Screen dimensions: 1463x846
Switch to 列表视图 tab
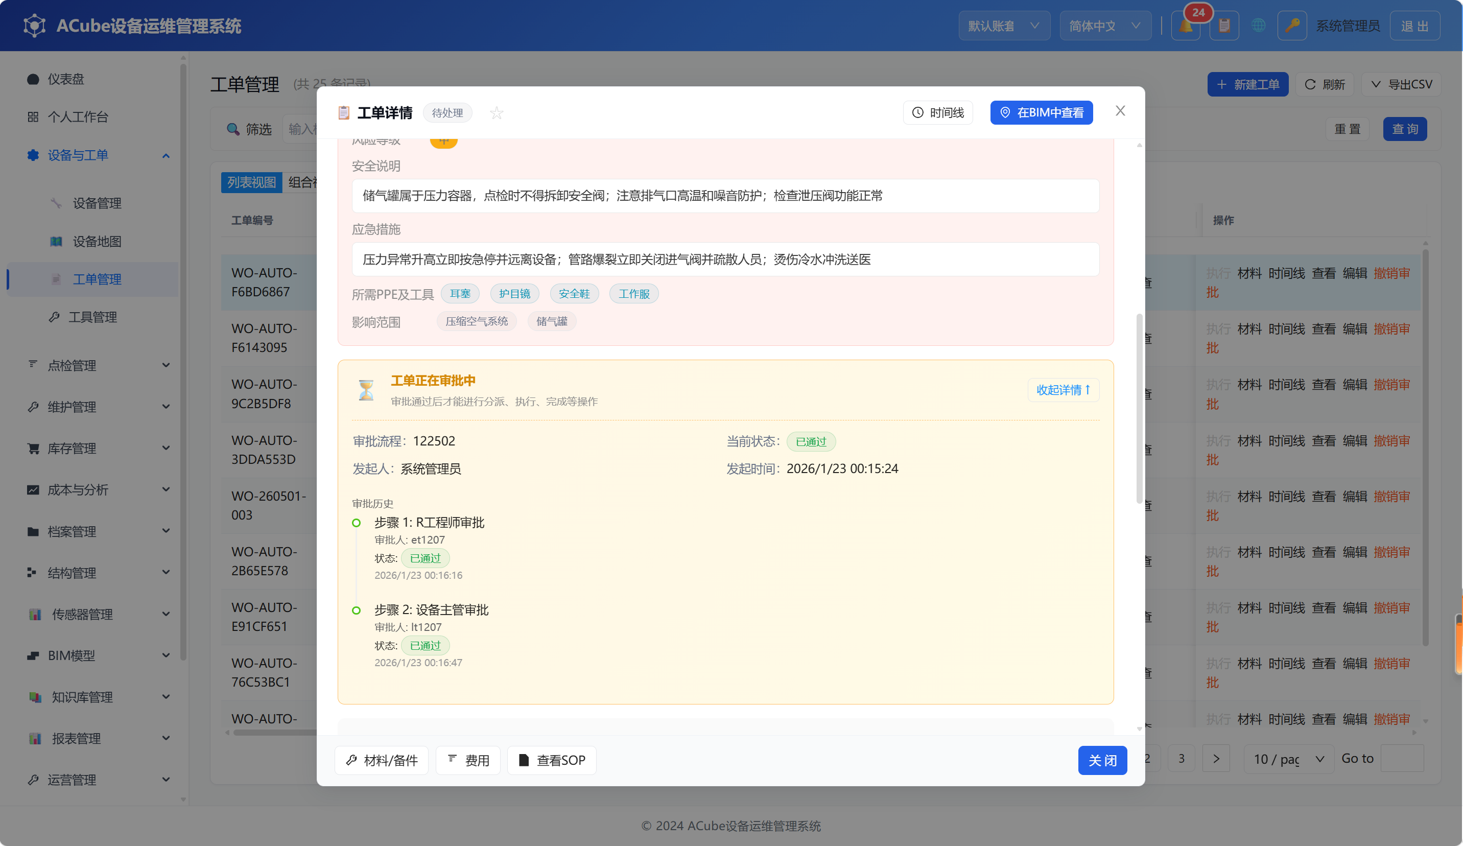pyautogui.click(x=251, y=182)
